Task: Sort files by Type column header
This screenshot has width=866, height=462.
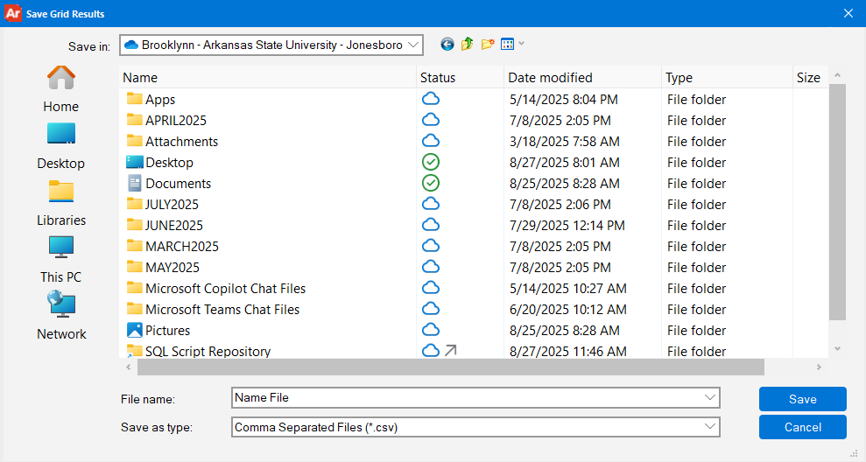Action: click(727, 78)
